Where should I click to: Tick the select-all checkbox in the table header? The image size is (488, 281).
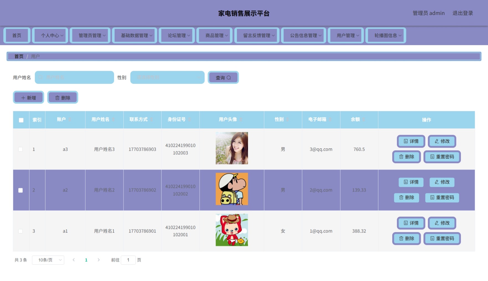pyautogui.click(x=21, y=120)
